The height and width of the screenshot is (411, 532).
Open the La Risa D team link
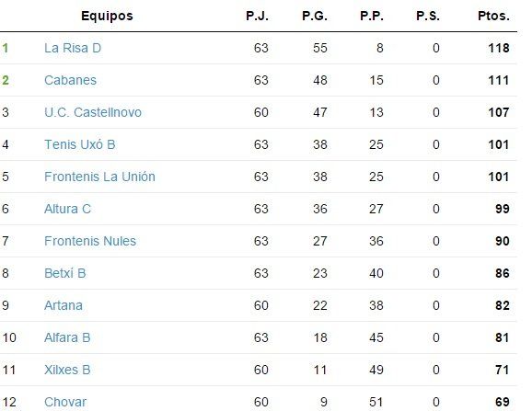coord(73,48)
